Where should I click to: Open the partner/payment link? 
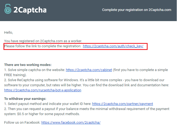(x=122, y=104)
